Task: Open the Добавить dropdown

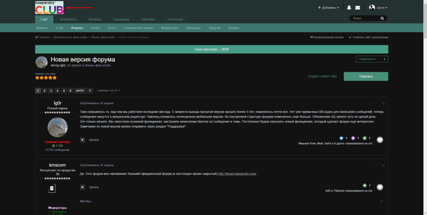Action: point(328,7)
